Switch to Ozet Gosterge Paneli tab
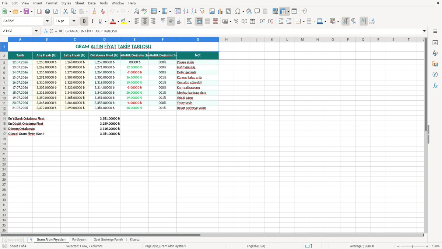Viewport: 442px width, 249px height. [108, 239]
